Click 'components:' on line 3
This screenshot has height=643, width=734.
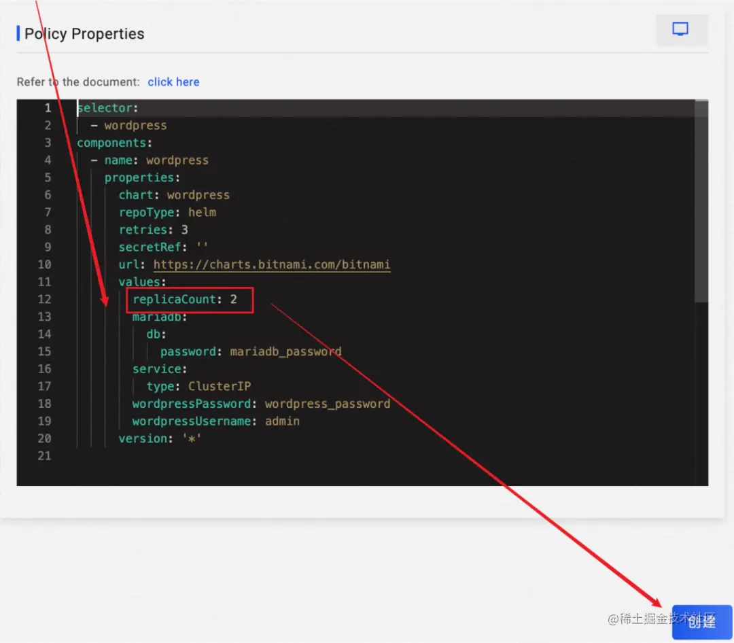114,143
